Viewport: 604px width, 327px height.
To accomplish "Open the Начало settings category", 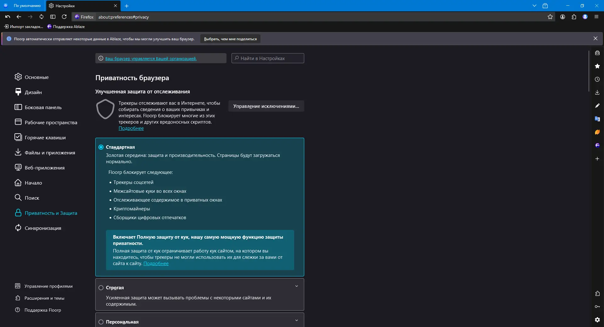I will tap(28, 183).
